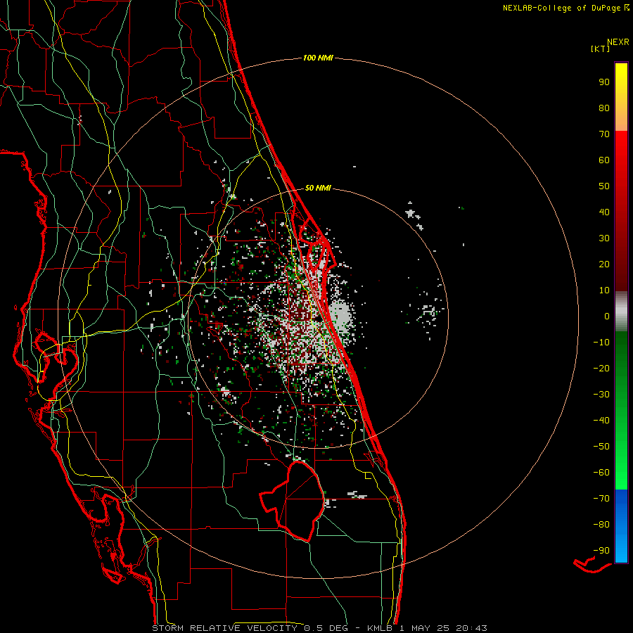
Task: Click the -50 value on velocity scale
Action: coord(601,447)
